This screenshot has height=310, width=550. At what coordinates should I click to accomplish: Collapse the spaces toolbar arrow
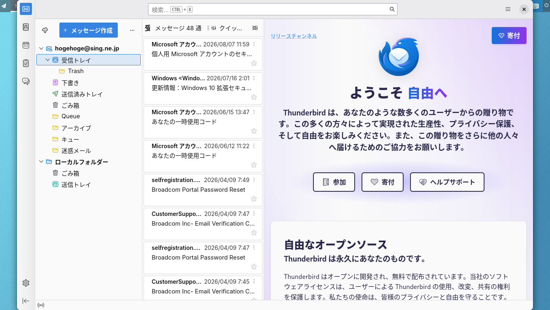point(26,301)
